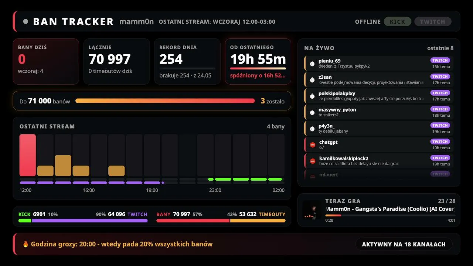Click the 16:00 time label on chart
This screenshot has height=266, width=473.
(89, 190)
